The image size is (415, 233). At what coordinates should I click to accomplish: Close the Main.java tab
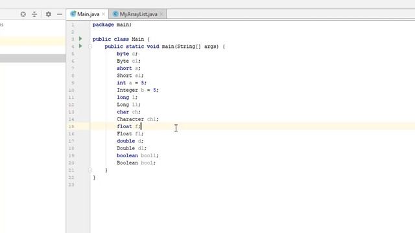pos(104,14)
